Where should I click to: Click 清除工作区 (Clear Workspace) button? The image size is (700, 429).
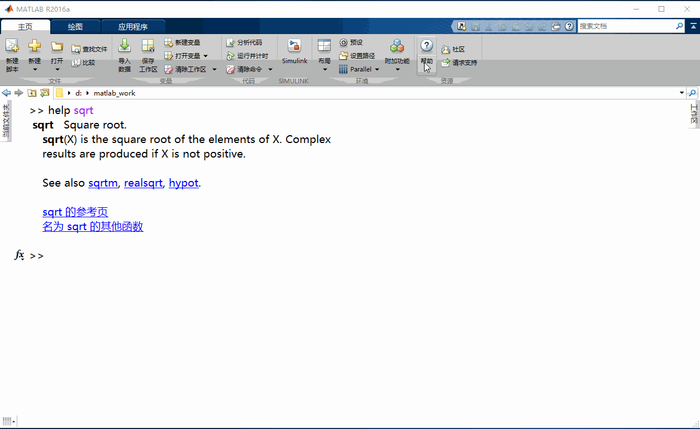coord(185,69)
